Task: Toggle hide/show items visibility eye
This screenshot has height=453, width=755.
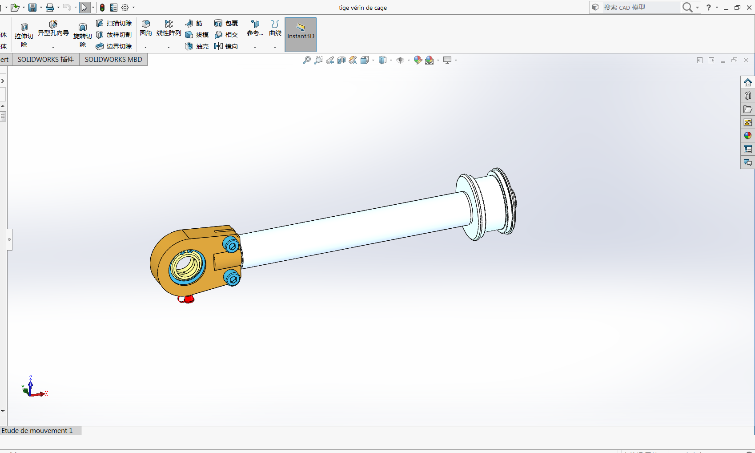Action: pos(400,60)
